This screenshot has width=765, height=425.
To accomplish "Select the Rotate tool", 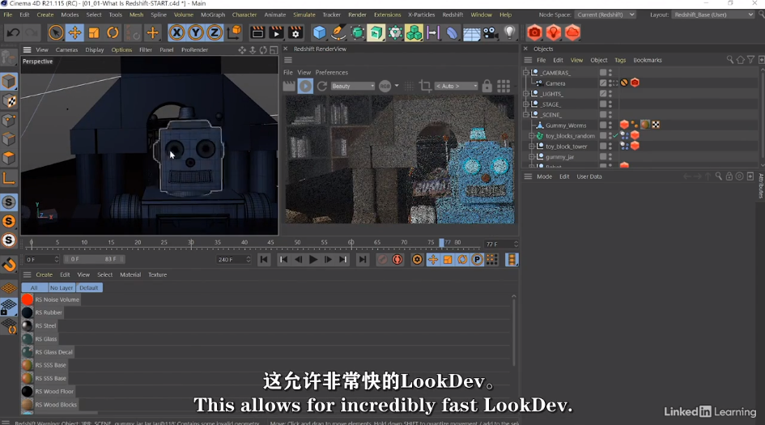I will pyautogui.click(x=113, y=32).
